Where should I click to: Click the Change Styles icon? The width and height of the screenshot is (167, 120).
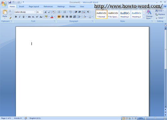149,14
